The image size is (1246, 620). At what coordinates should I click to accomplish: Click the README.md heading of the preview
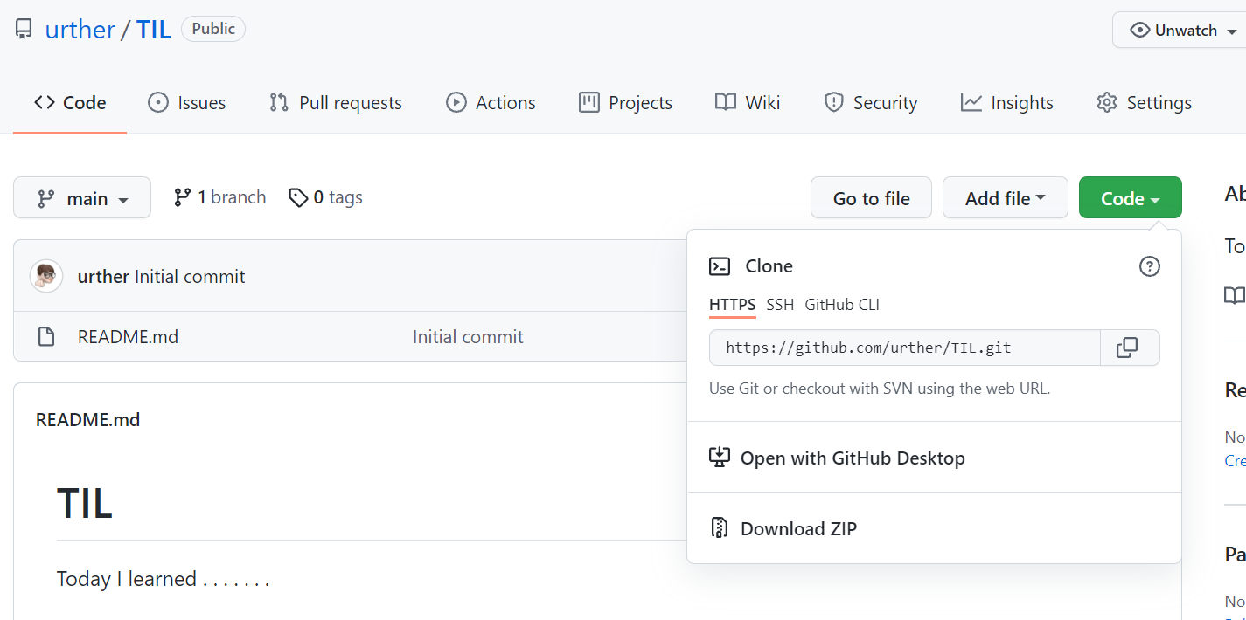pyautogui.click(x=87, y=419)
